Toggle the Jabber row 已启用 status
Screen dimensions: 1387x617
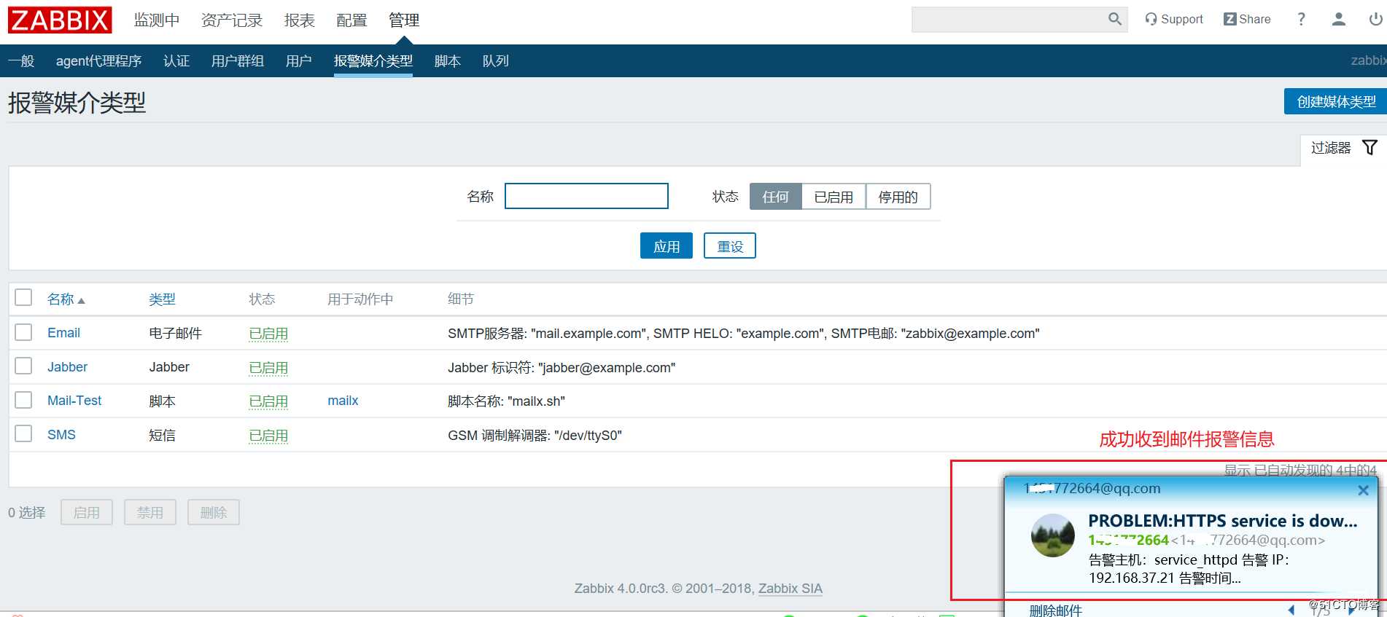pos(268,368)
